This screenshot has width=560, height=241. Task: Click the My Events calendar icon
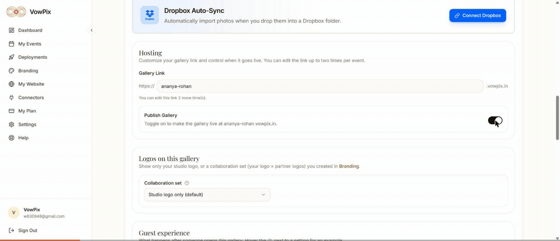coord(12,44)
